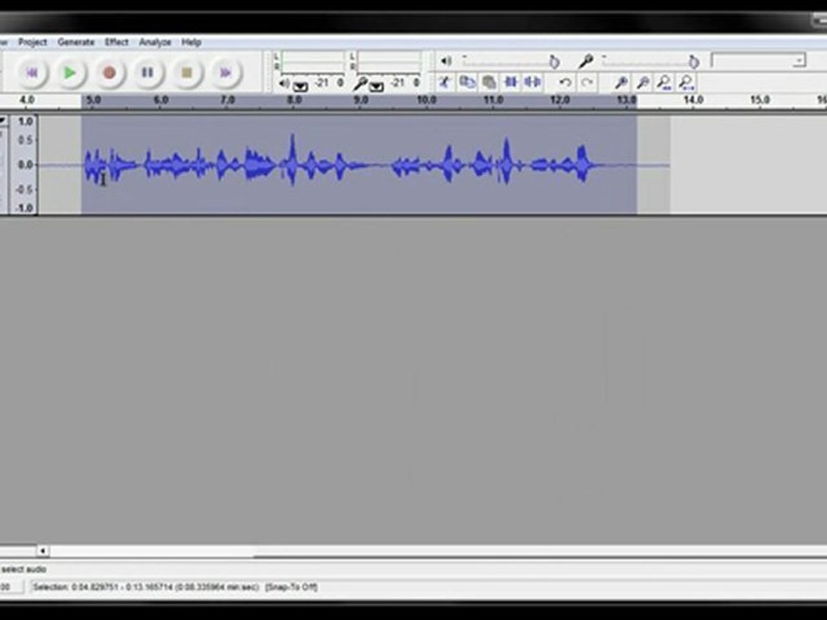Fit selection in window zoom icon
Screen dimensions: 827x620
pyautogui.click(x=664, y=83)
